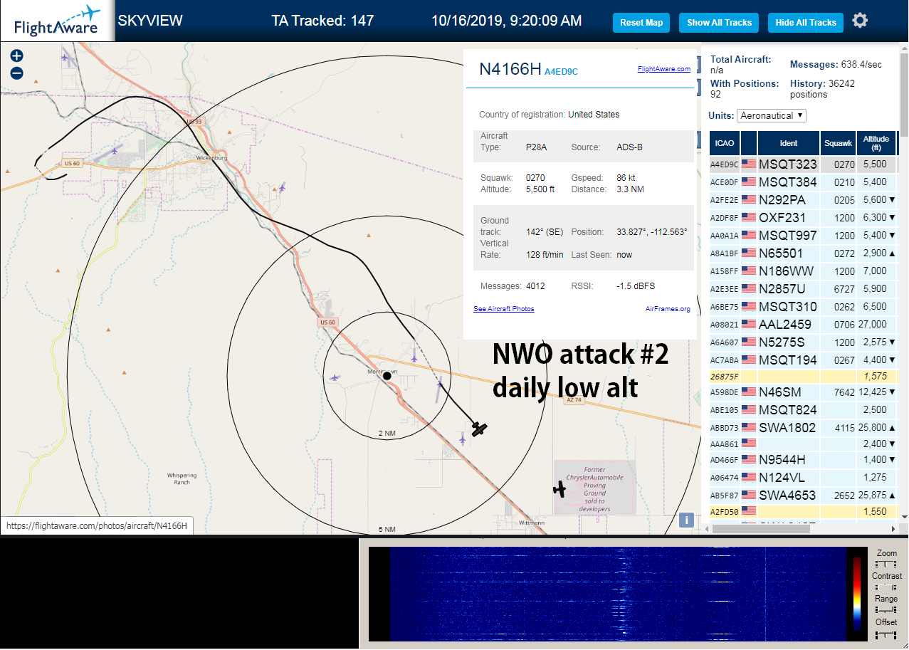Adjust the waterfall Contrast slider
The height and width of the screenshot is (650, 909).
[886, 587]
